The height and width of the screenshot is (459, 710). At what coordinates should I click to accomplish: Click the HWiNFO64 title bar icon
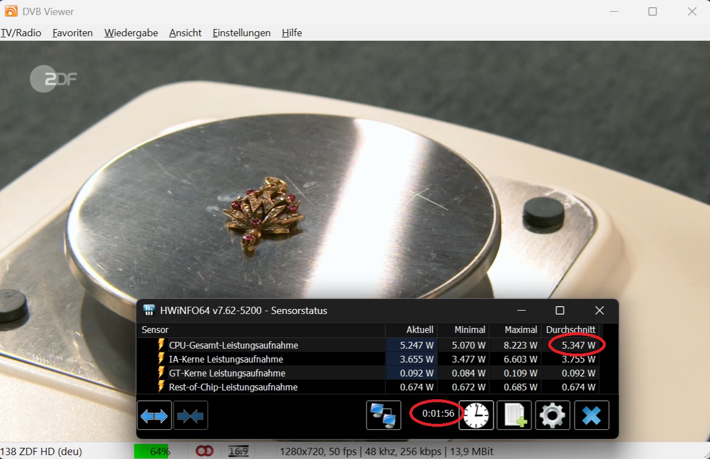pyautogui.click(x=149, y=310)
